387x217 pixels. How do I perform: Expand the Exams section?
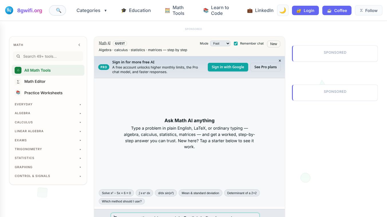pos(48,140)
